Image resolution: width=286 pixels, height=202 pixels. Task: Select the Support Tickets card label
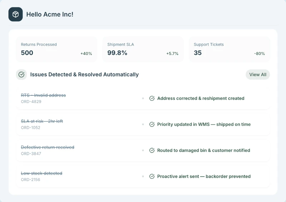(209, 45)
